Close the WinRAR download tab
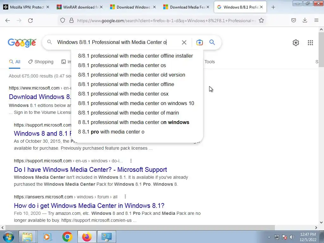The image size is (324, 243). click(x=101, y=7)
